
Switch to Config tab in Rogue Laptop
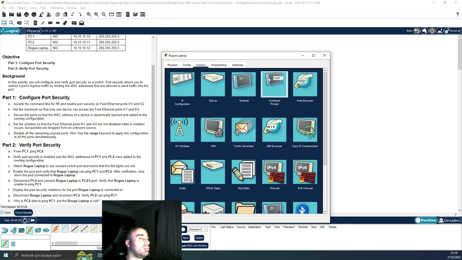(x=187, y=65)
